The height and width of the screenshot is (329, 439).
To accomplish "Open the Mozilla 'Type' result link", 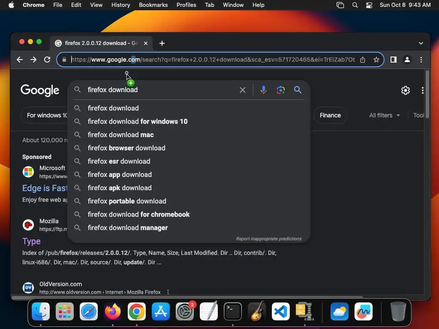I will tap(31, 241).
